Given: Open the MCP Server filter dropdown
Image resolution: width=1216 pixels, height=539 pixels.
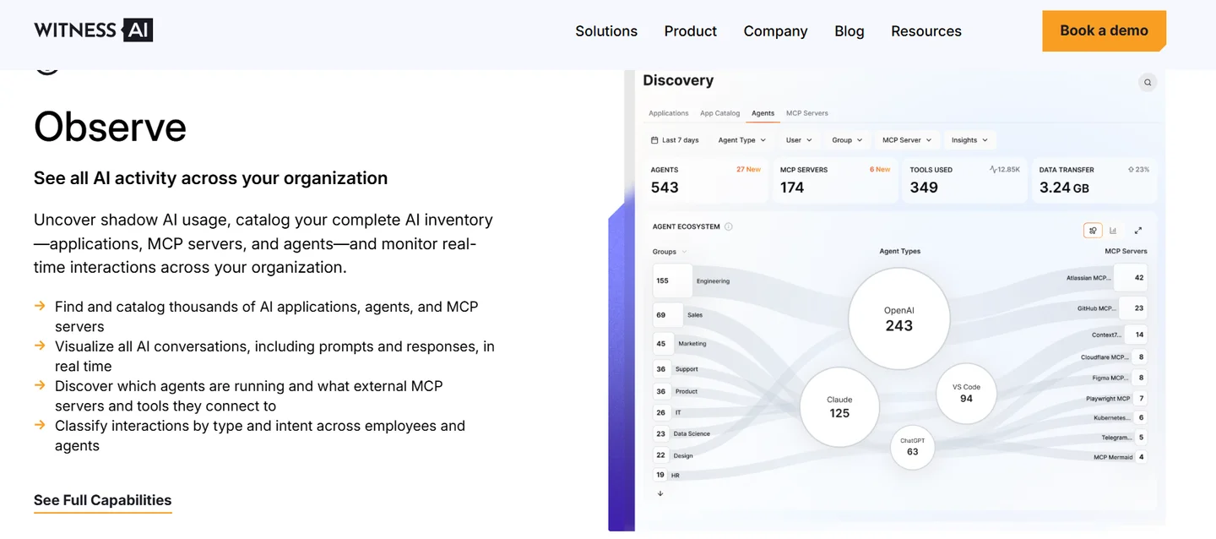Looking at the screenshot, I should [907, 140].
